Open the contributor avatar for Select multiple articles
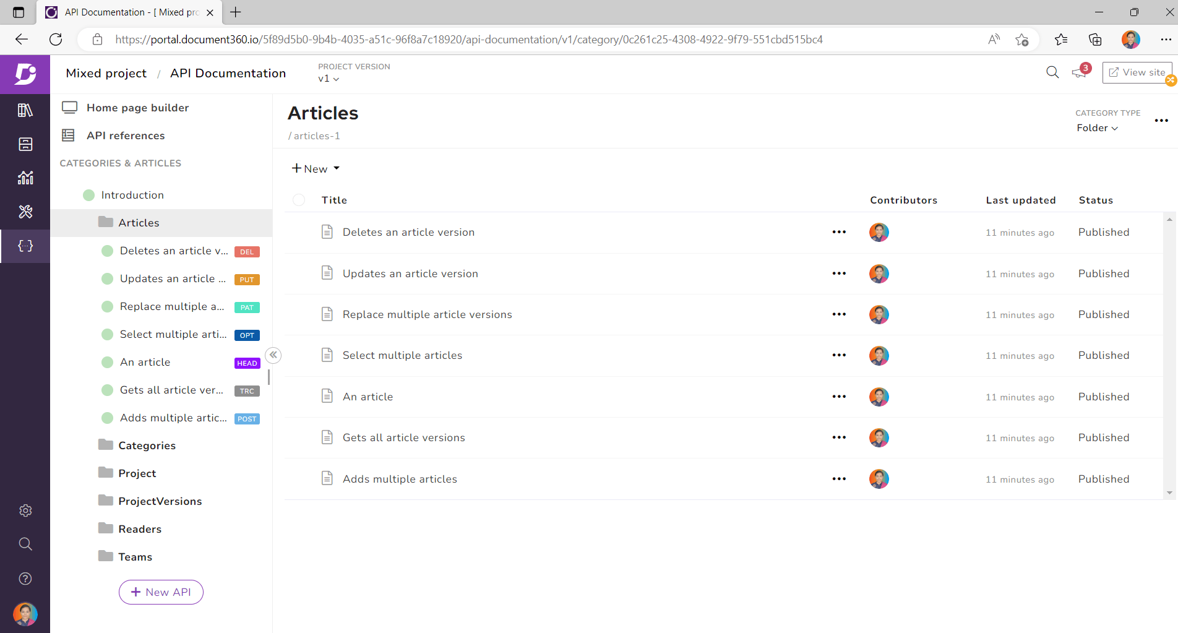1178x633 pixels. (879, 355)
